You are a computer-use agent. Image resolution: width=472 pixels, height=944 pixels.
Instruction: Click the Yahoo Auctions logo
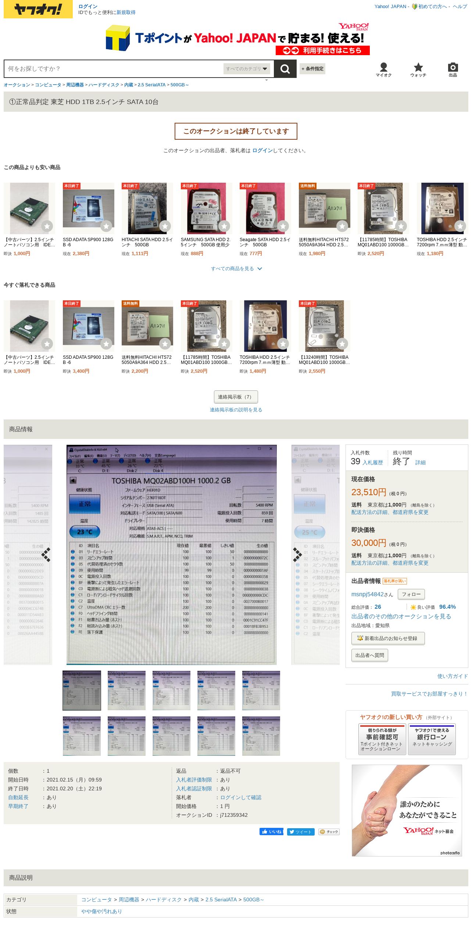pyautogui.click(x=38, y=9)
